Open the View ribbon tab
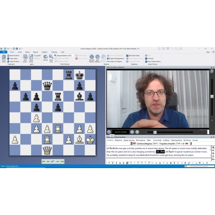The image size is (215, 215). click(x=62, y=52)
